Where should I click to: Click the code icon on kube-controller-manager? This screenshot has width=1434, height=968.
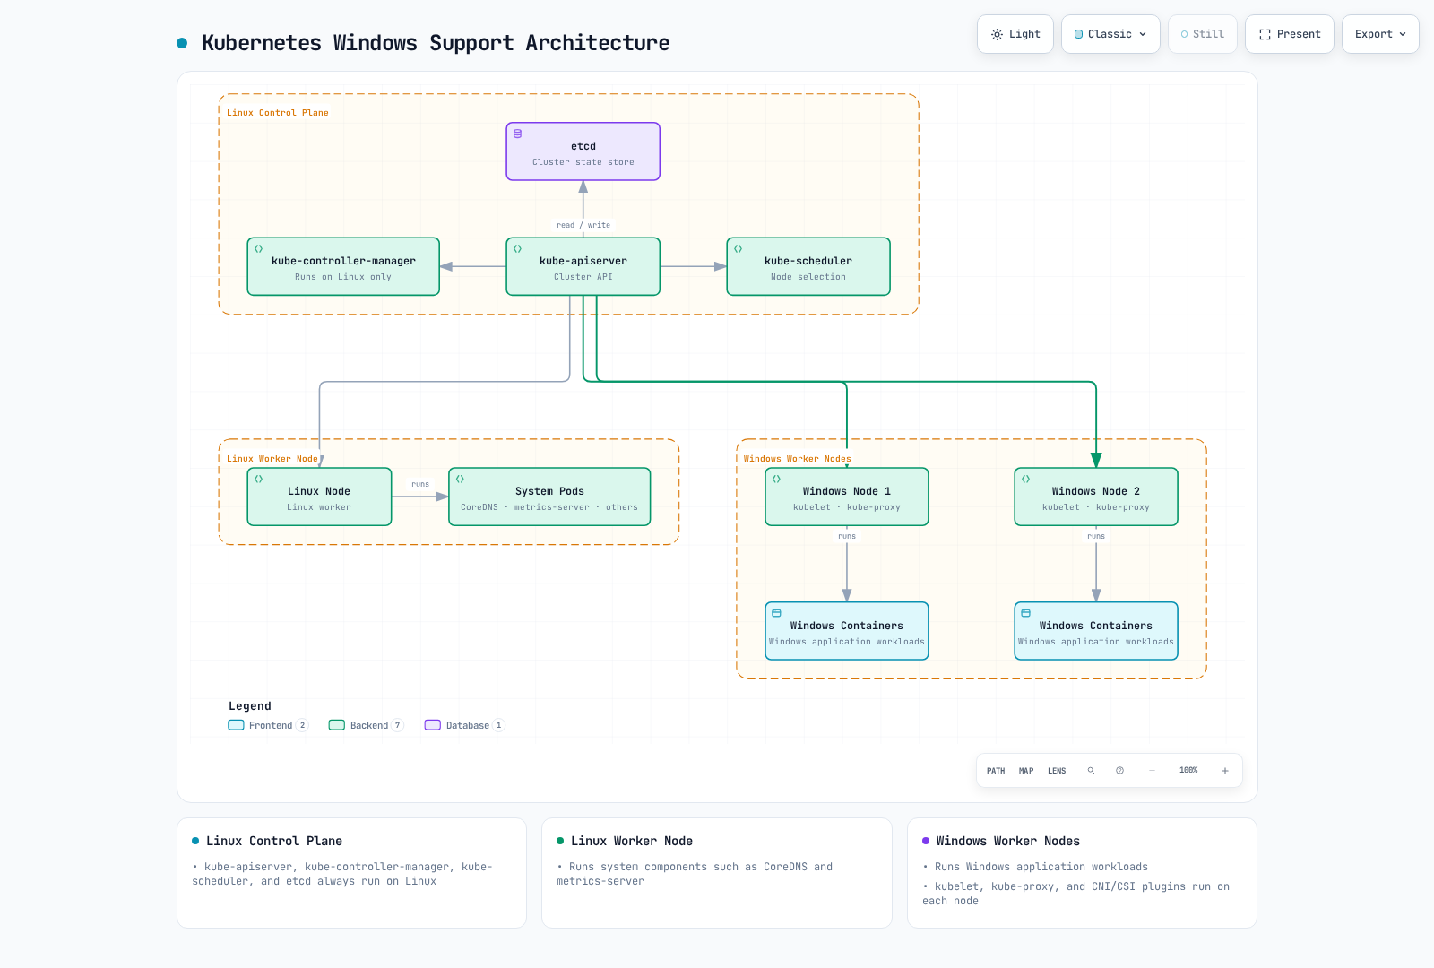[258, 248]
